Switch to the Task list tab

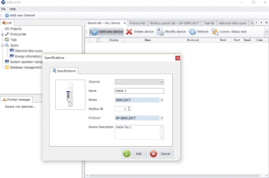pos(209,23)
